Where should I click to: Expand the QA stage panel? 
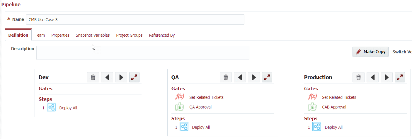(x=267, y=77)
